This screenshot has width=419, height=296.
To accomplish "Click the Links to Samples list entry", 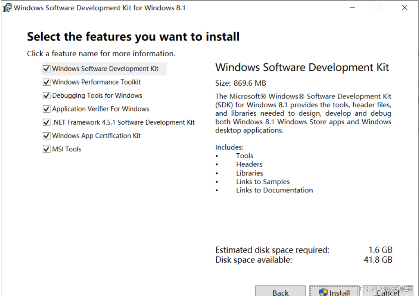I will (263, 182).
